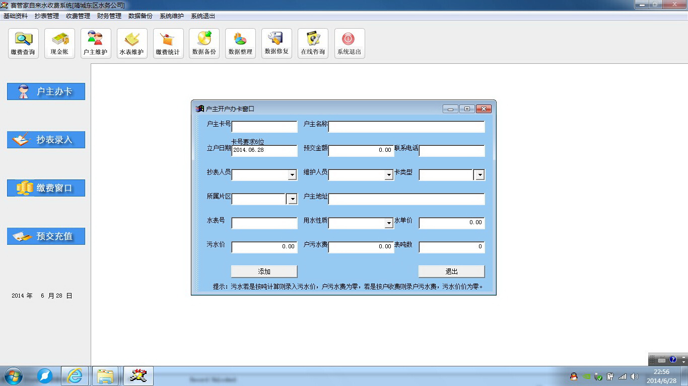This screenshot has width=688, height=386.
Task: Open the 财务管理 menu
Action: tap(109, 16)
